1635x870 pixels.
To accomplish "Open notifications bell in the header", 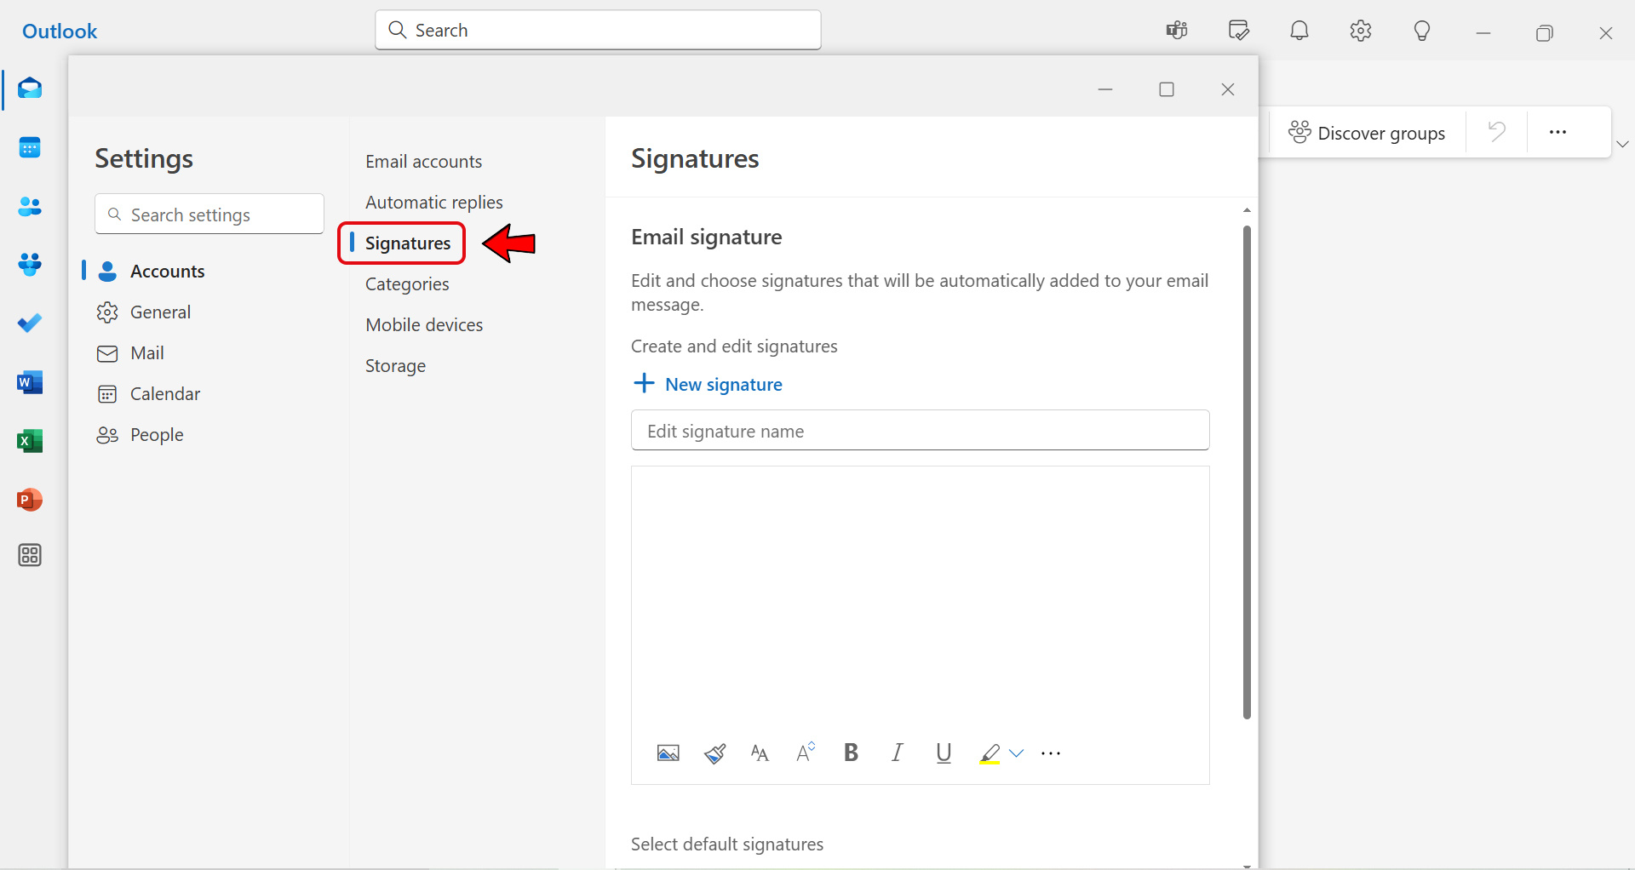I will (1299, 31).
